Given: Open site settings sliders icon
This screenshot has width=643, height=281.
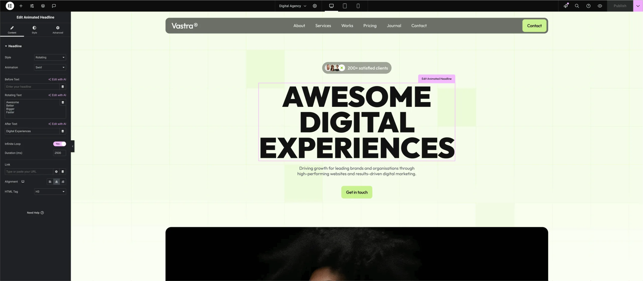Looking at the screenshot, I should pos(32,6).
